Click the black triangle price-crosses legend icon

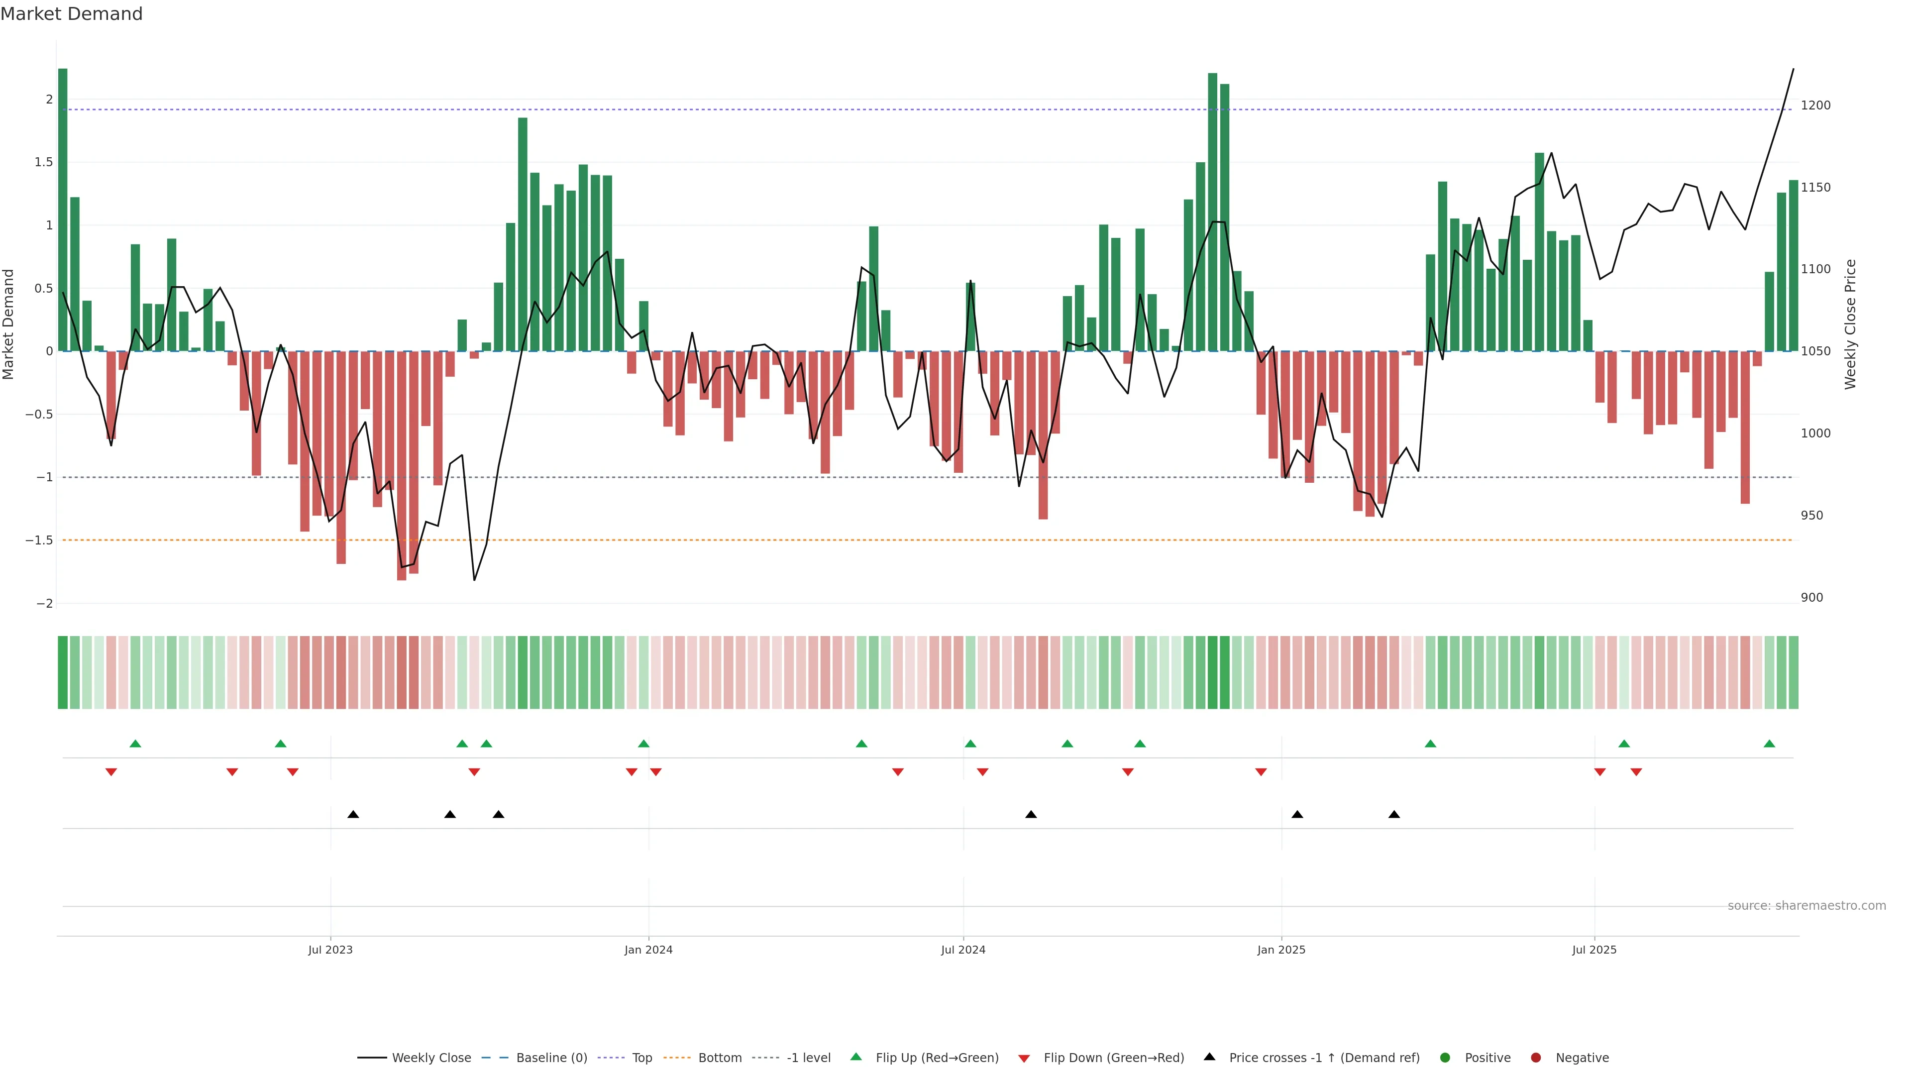(1209, 1057)
